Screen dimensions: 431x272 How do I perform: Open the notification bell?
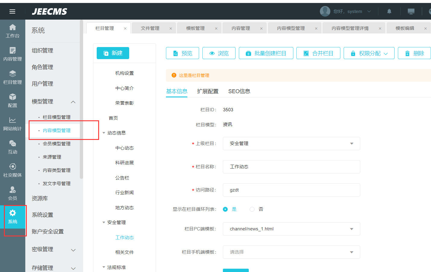coord(389,11)
